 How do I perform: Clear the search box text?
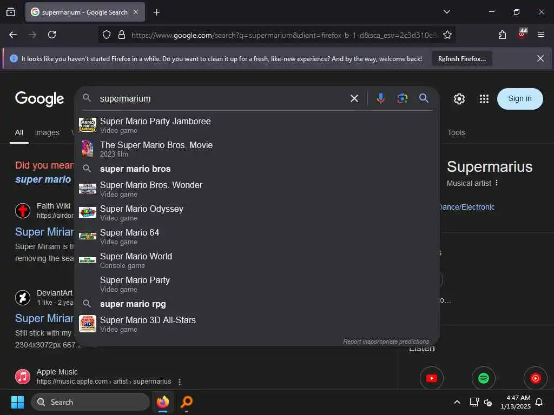tap(354, 98)
